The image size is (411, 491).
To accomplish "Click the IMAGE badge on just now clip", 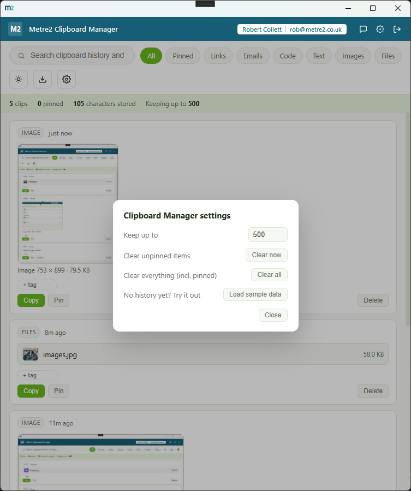I will click(31, 133).
